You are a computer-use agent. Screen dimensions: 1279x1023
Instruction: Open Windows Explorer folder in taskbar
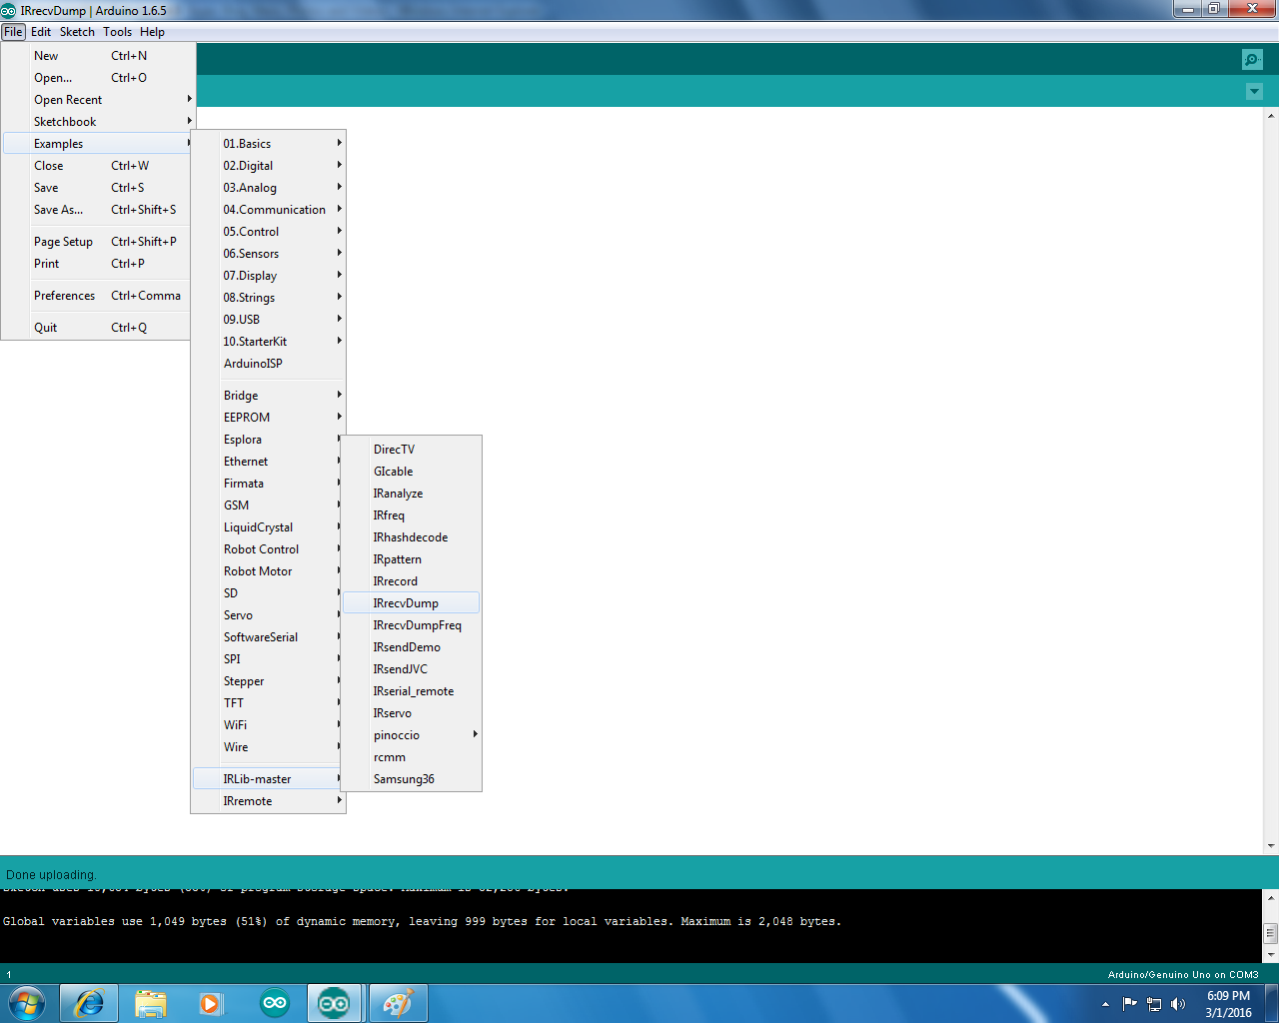[x=151, y=1003]
